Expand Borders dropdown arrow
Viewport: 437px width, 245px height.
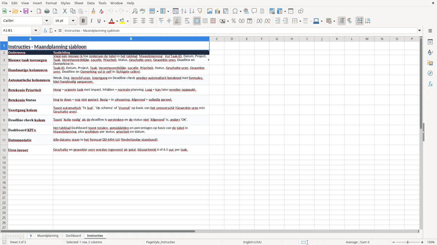300,21
